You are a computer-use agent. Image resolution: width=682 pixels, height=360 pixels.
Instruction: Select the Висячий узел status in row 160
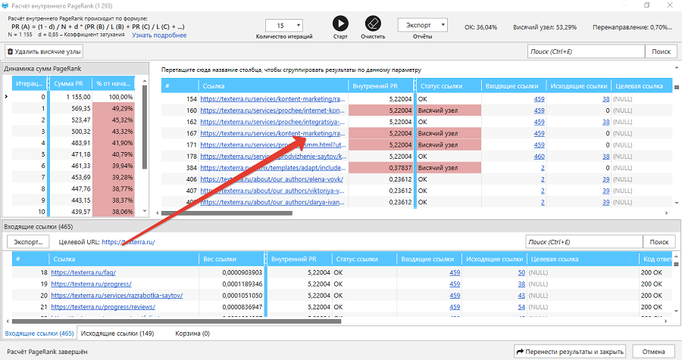(449, 110)
